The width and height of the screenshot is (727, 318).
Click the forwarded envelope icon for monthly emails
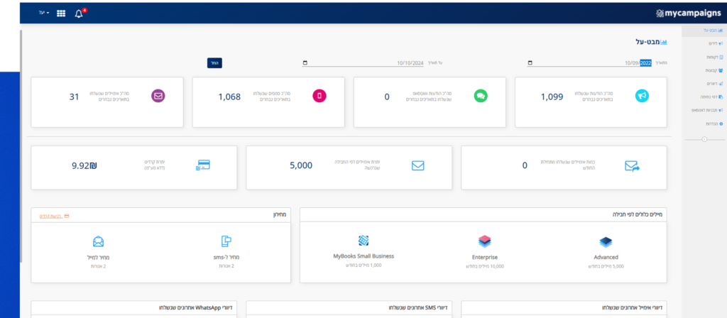click(632, 166)
